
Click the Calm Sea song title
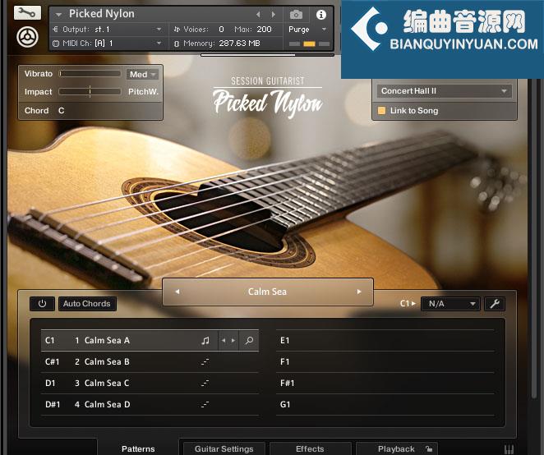coord(267,292)
